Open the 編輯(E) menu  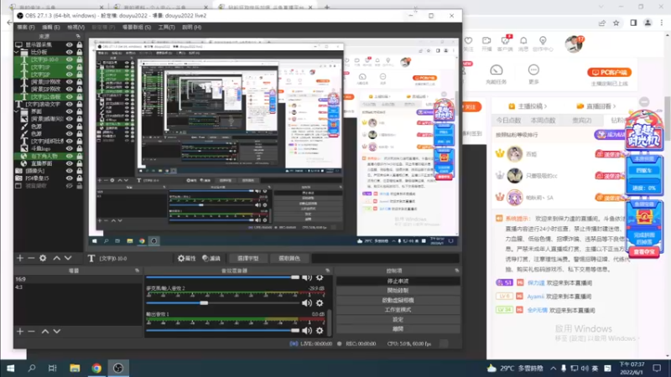click(51, 27)
